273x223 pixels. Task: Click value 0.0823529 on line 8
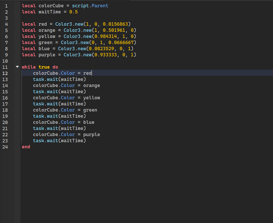point(101,49)
